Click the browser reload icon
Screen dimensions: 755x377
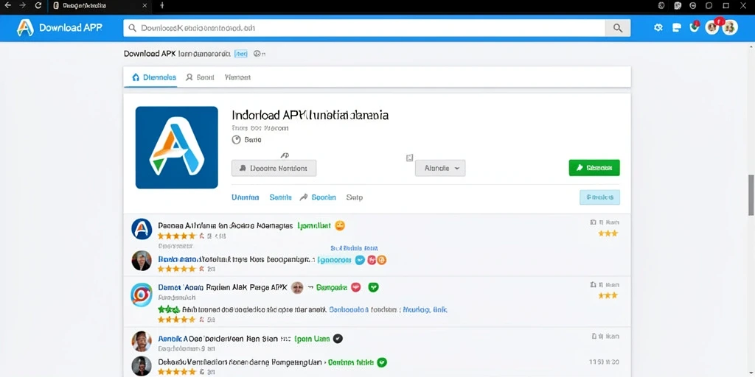click(38, 5)
